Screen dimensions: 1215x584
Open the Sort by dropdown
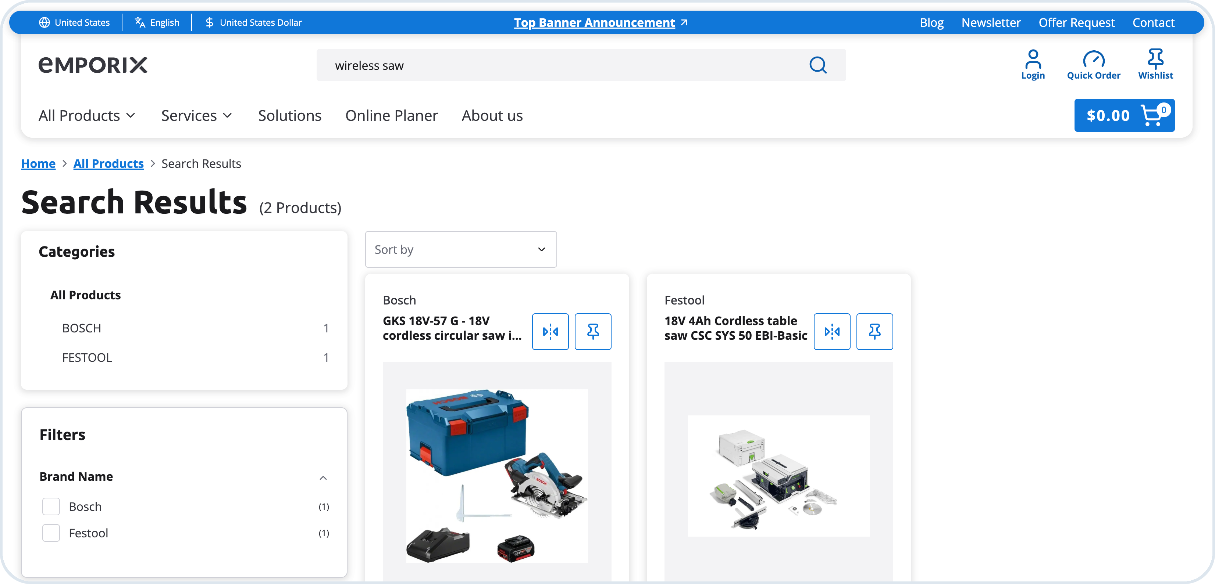coord(461,249)
